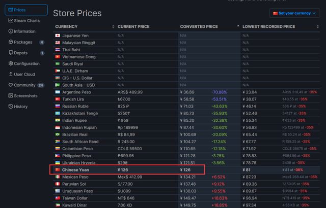326x208 pixels.
Task: Click the Information sidebar icon
Action: point(11,31)
